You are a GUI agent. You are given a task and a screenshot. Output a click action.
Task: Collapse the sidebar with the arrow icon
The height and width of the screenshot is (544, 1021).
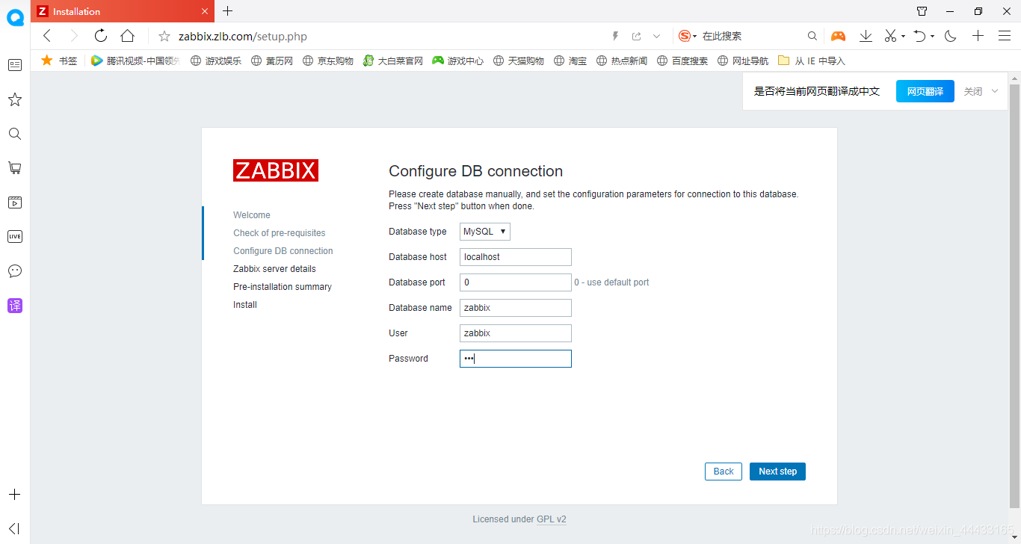pyautogui.click(x=15, y=528)
